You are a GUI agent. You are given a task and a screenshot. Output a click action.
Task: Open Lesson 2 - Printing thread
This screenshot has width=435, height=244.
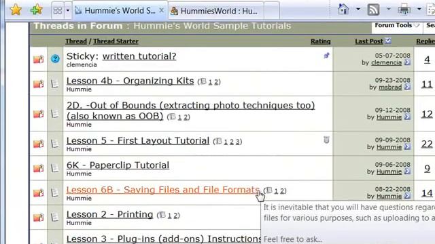110,214
